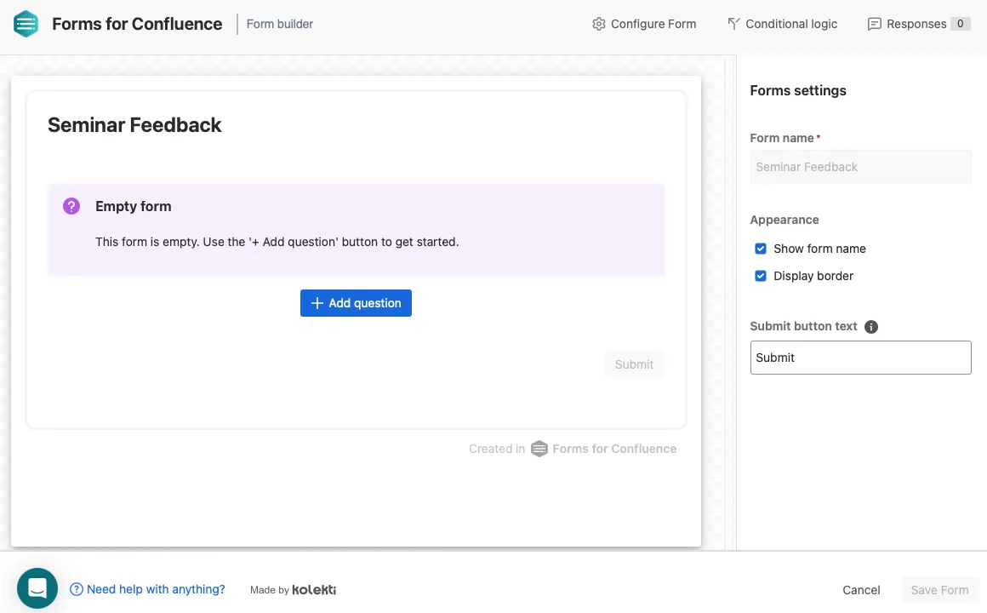Open the Configure Form settings

[644, 24]
